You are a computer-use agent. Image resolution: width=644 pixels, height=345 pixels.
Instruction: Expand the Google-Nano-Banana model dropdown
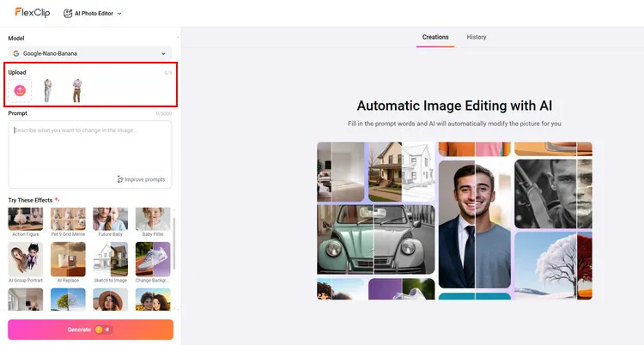click(x=89, y=53)
